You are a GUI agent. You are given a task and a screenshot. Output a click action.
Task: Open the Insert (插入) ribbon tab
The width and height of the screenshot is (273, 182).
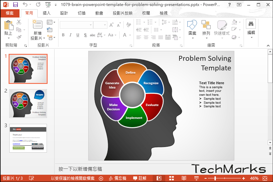47,13
